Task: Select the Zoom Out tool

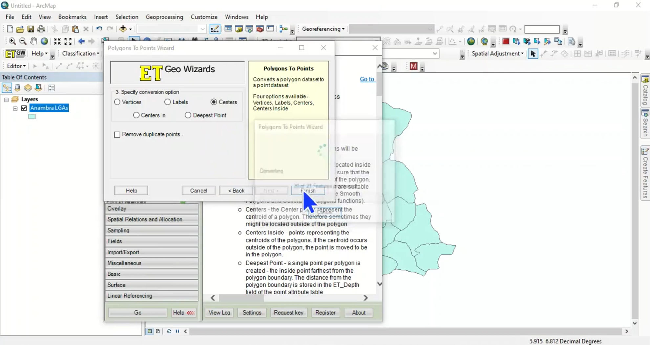Action: click(23, 41)
